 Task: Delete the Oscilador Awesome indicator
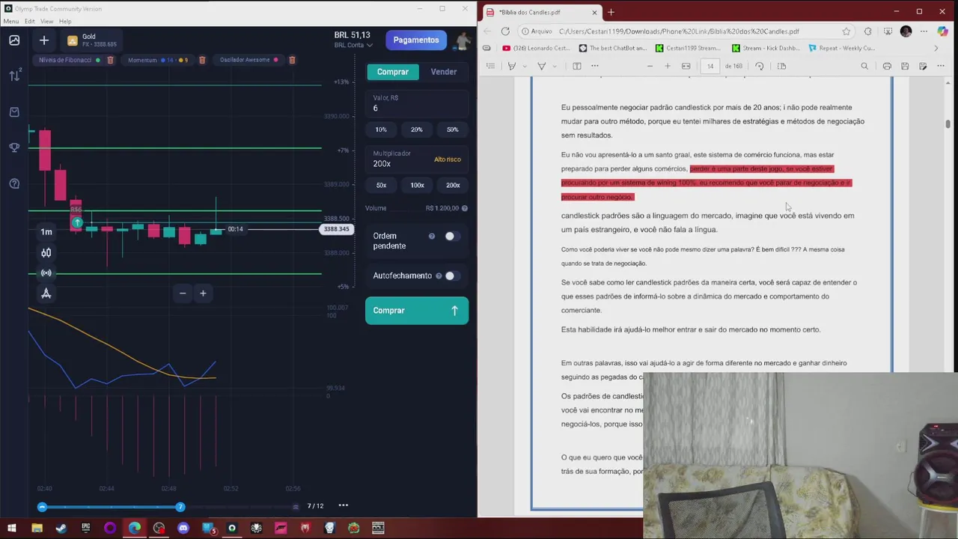pos(292,60)
